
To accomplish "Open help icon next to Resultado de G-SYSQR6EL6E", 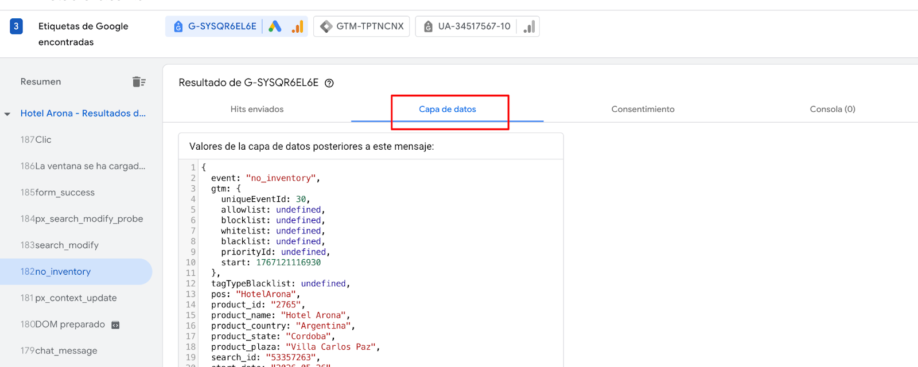I will pos(329,83).
